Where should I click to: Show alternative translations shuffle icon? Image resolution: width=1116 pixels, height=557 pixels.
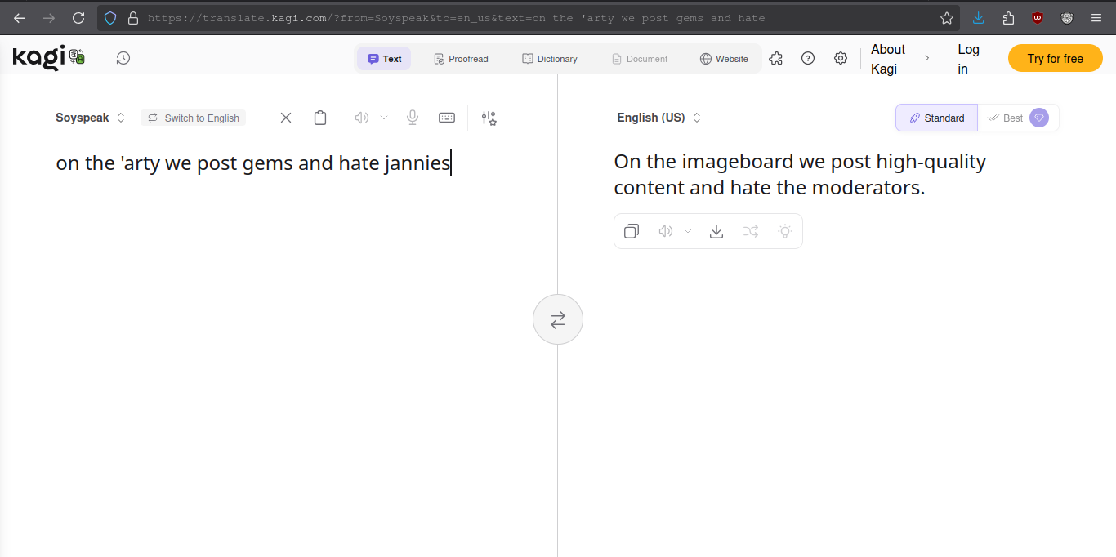pos(751,231)
